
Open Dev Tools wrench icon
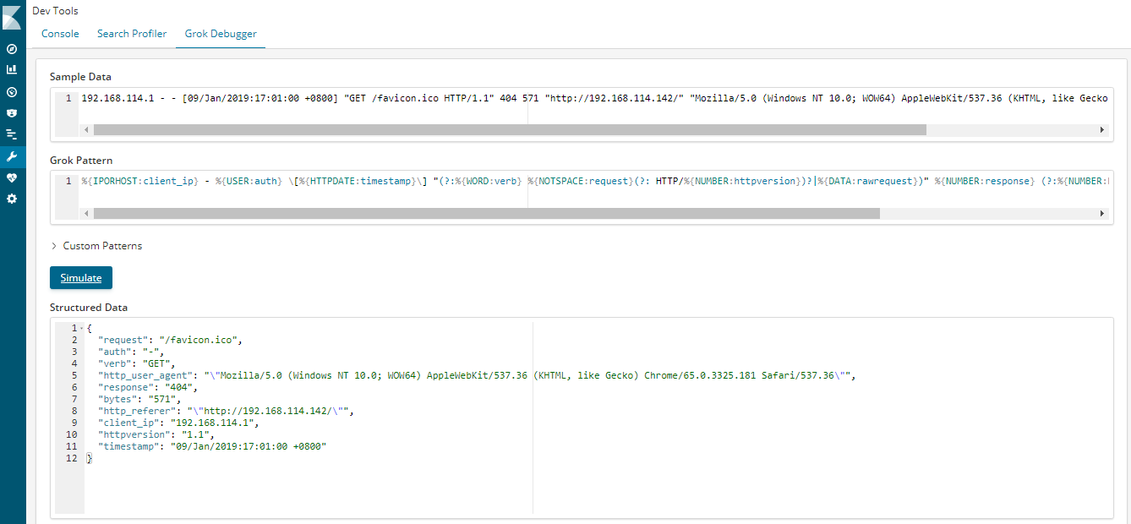[x=12, y=156]
